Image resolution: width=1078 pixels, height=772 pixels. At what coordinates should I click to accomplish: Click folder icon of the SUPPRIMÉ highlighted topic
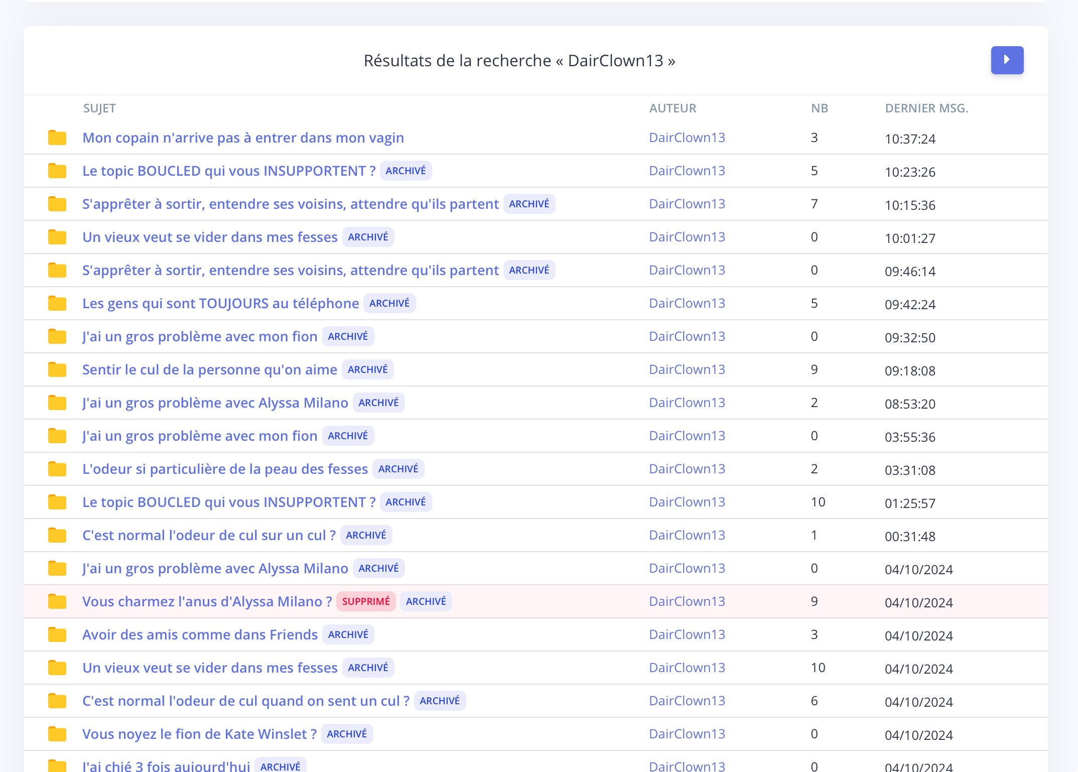pos(57,601)
